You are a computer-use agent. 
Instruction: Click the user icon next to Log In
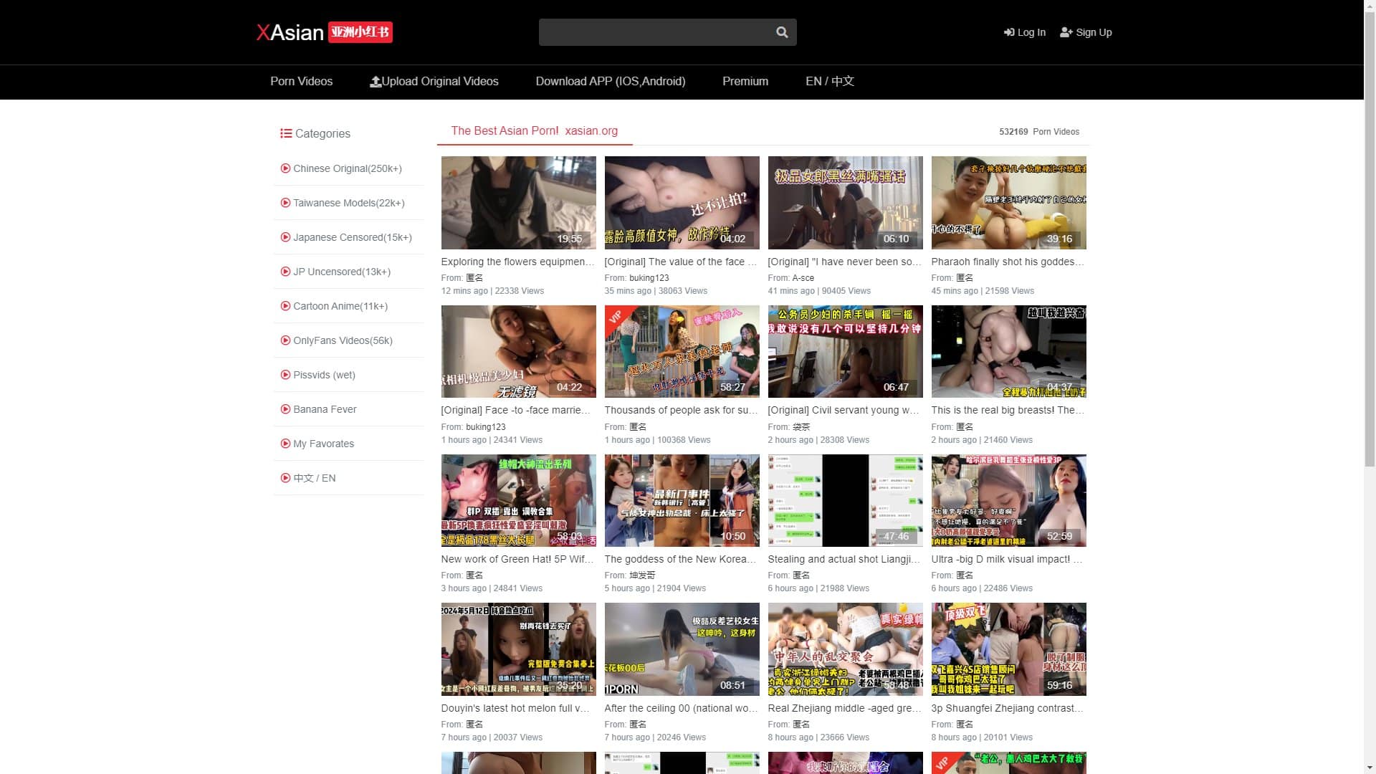point(1010,32)
